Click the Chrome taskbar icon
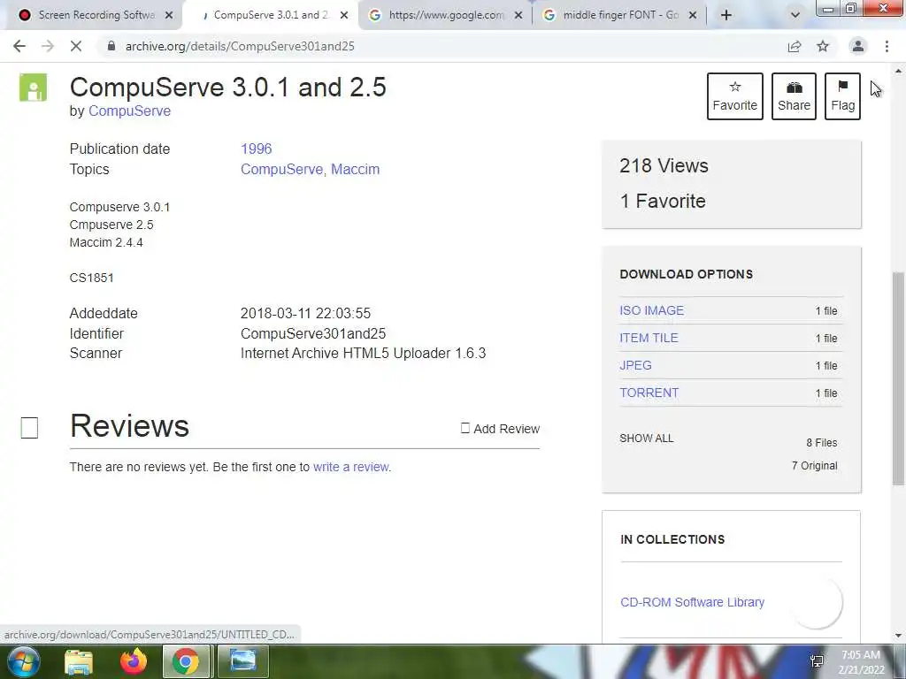The height and width of the screenshot is (679, 906). pyautogui.click(x=186, y=661)
